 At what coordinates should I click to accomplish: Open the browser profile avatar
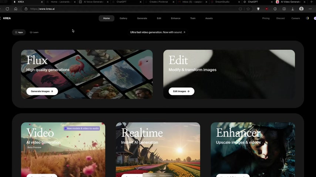coord(301,9)
